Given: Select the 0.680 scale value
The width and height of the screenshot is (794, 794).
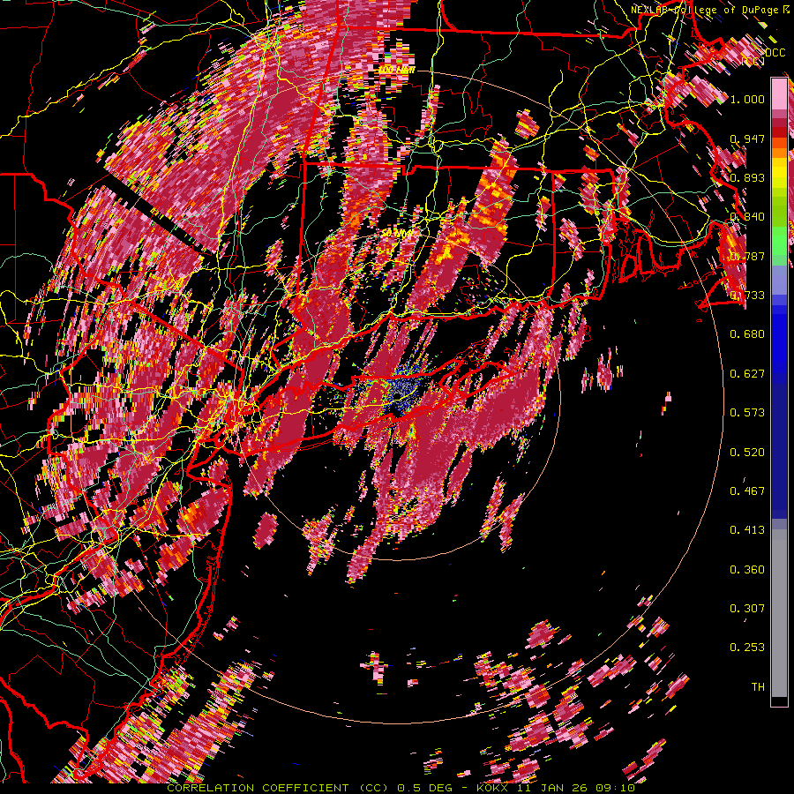Looking at the screenshot, I should [x=747, y=333].
